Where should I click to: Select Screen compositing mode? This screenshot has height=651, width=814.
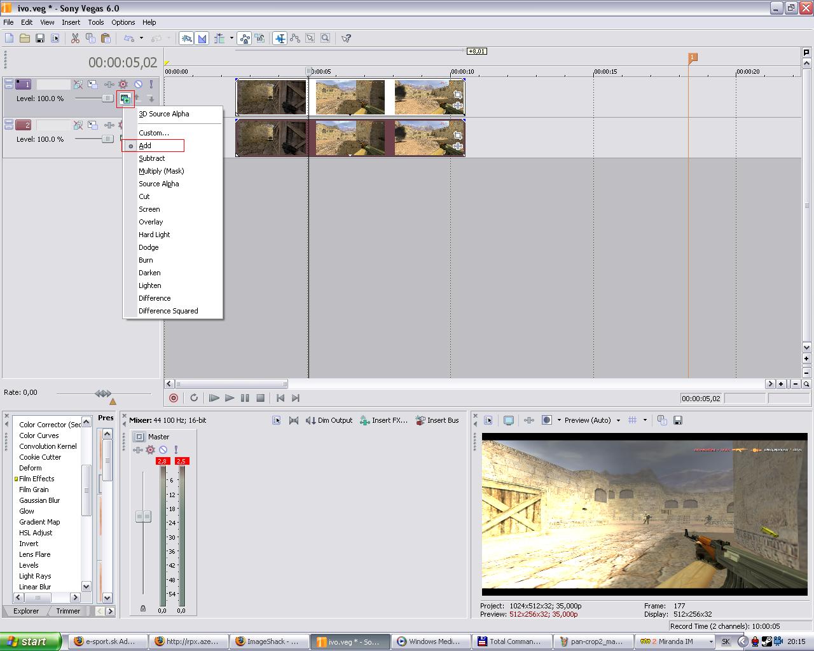pyautogui.click(x=149, y=209)
